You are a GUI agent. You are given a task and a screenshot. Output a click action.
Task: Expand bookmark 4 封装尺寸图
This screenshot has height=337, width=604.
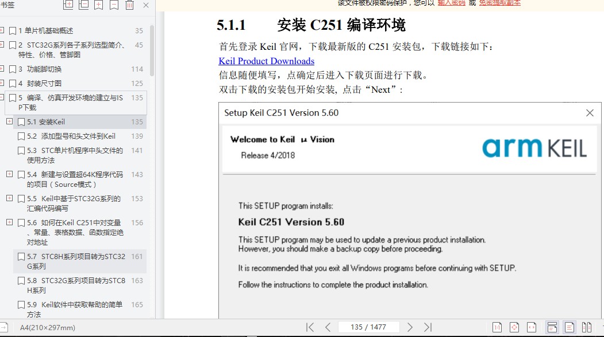[x=2, y=83]
